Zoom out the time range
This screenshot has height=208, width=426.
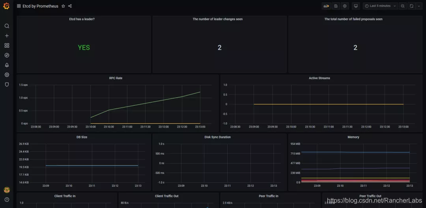click(x=403, y=6)
